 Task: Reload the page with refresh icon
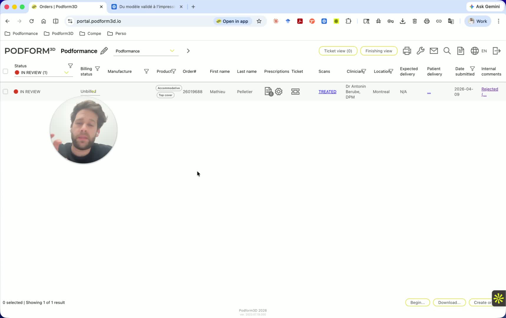point(32,21)
